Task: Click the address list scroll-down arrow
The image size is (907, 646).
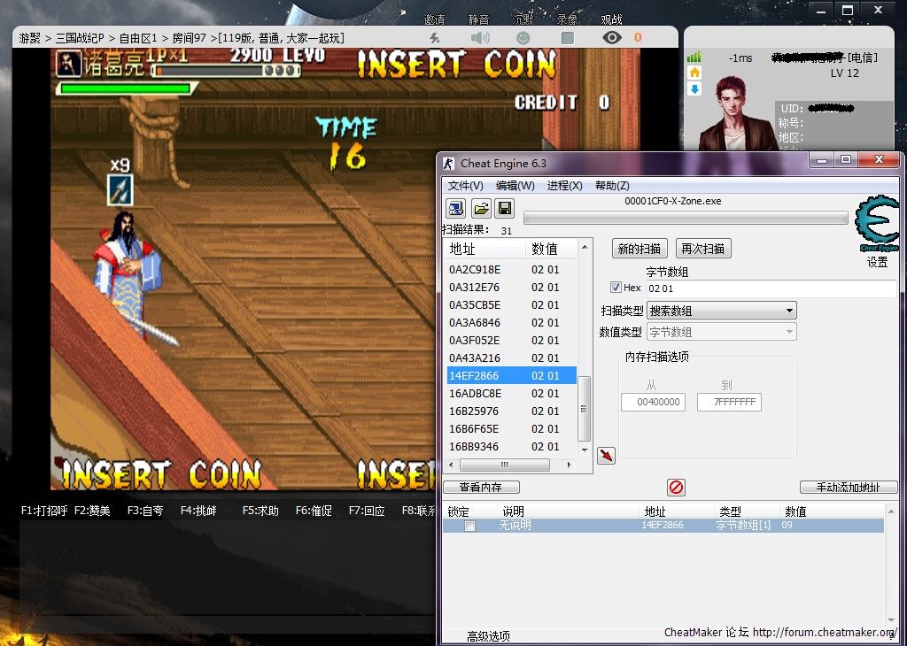Action: (x=584, y=450)
